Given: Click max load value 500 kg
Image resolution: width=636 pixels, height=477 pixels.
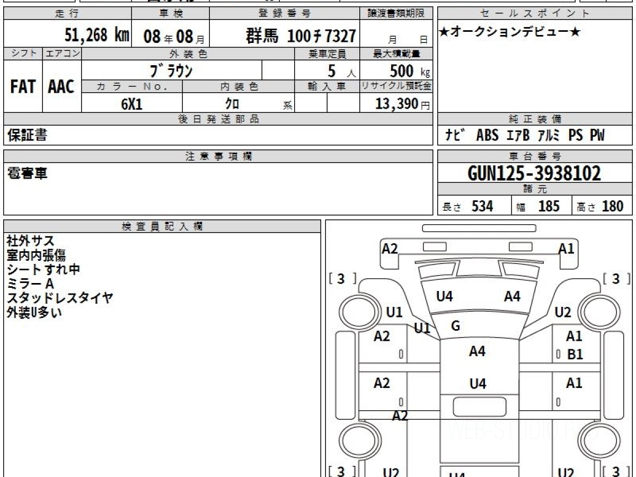Looking at the screenshot, I should tap(410, 71).
